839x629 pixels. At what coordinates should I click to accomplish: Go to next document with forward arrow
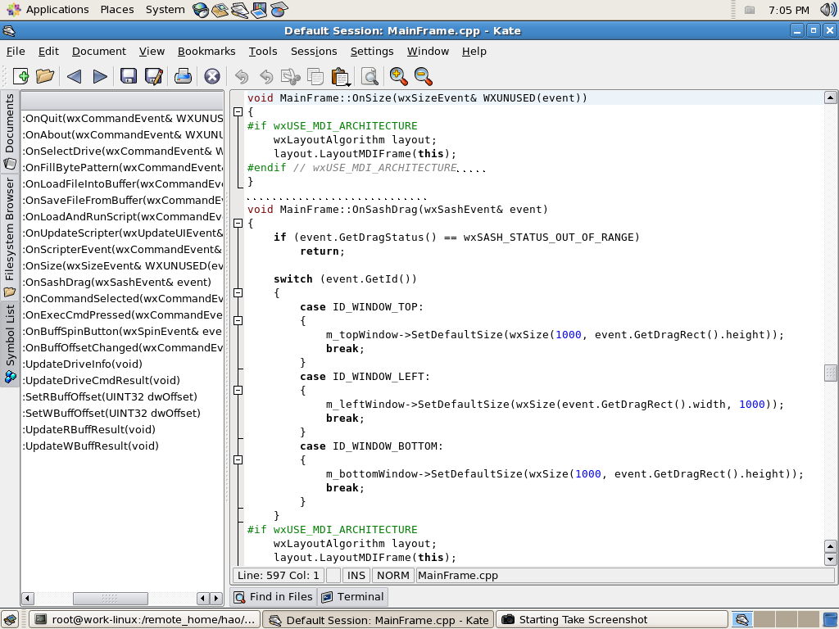coord(99,76)
